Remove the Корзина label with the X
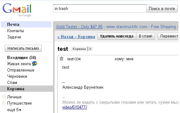 pos(90,49)
